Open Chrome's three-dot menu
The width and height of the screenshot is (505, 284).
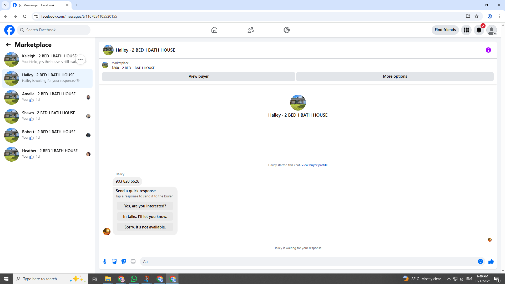click(x=499, y=16)
